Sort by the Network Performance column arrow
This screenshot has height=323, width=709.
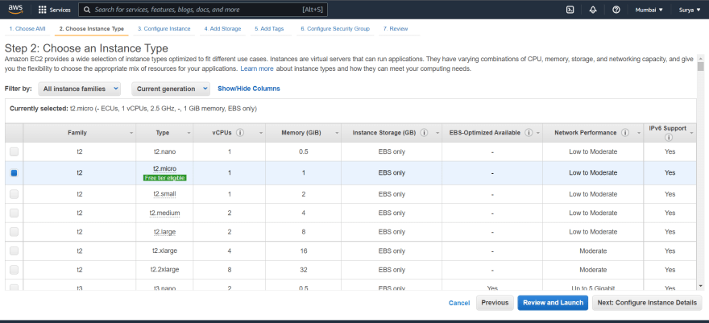(639, 133)
